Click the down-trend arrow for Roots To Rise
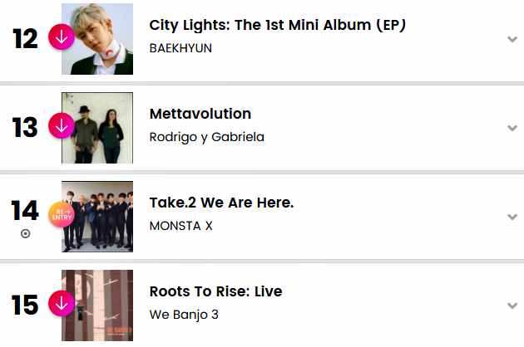 point(61,304)
